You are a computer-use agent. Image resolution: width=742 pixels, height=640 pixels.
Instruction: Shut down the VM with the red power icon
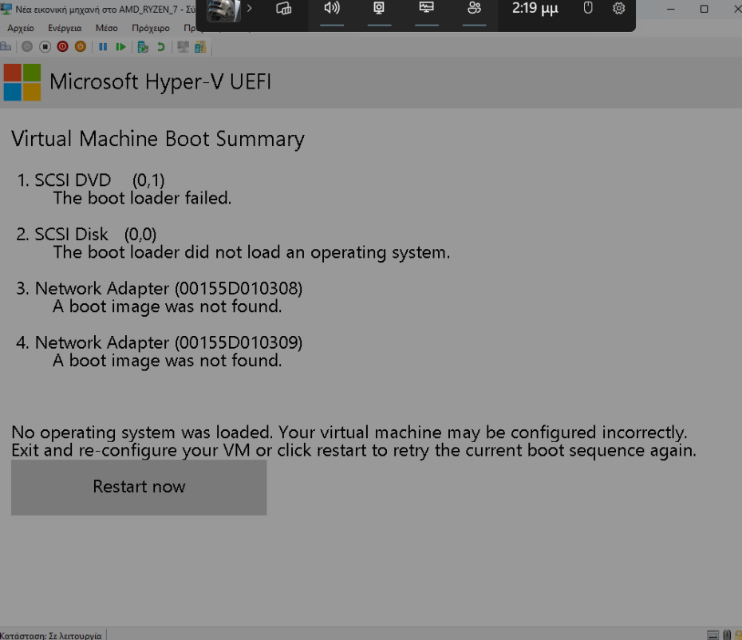pyautogui.click(x=62, y=46)
